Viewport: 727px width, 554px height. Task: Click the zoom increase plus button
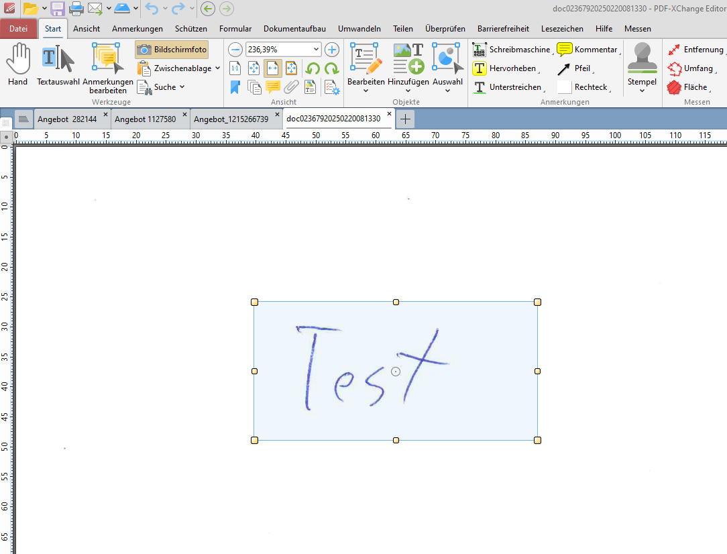[x=331, y=49]
